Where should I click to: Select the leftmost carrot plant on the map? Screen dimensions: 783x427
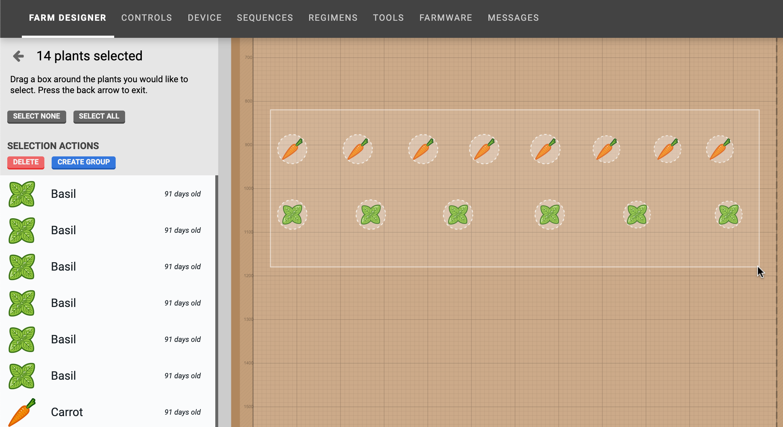tap(292, 149)
